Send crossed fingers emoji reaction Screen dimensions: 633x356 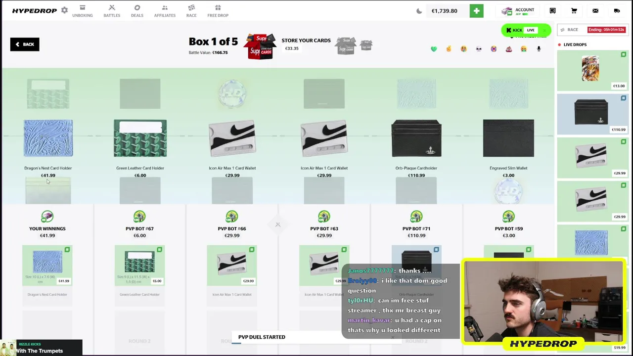[x=449, y=49]
